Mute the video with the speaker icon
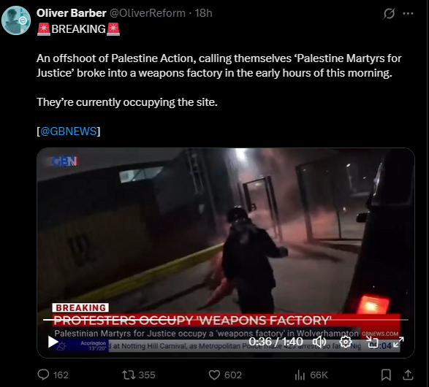This screenshot has height=387, width=429. [319, 342]
